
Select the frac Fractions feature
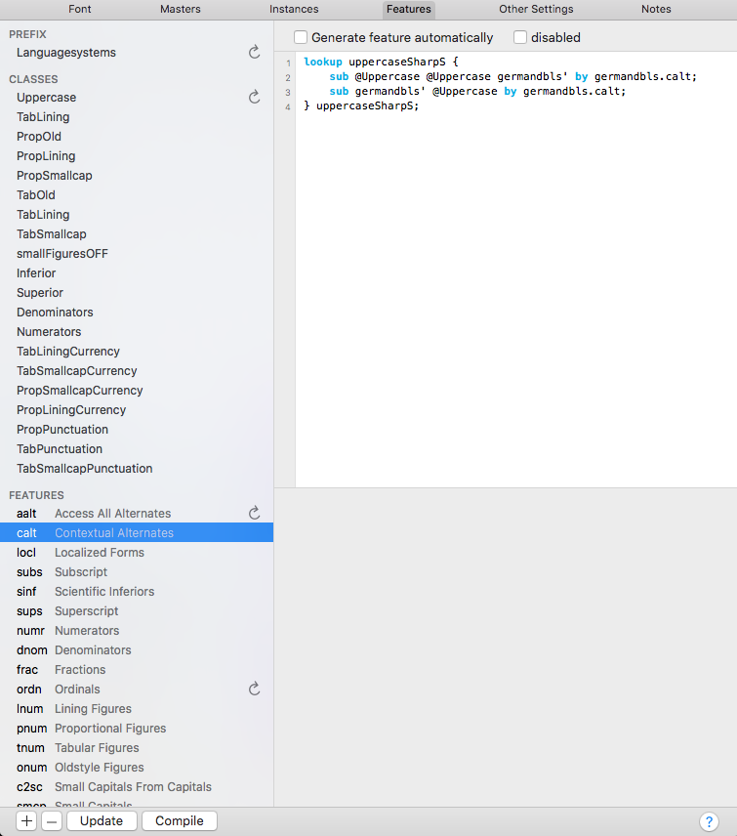(x=61, y=670)
